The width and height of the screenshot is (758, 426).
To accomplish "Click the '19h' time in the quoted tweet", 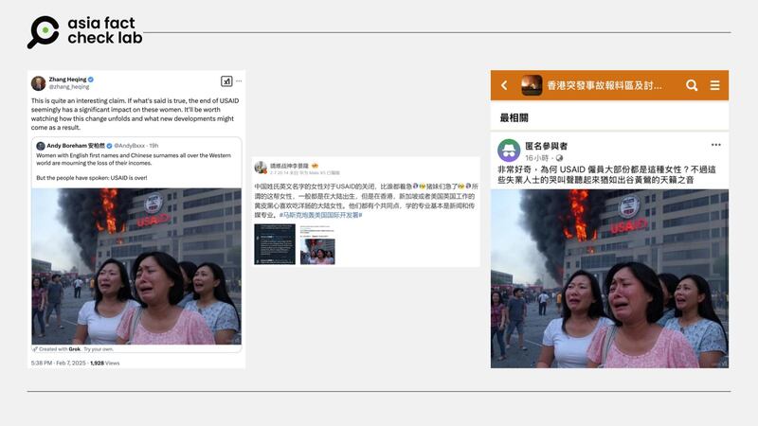I will (x=153, y=146).
